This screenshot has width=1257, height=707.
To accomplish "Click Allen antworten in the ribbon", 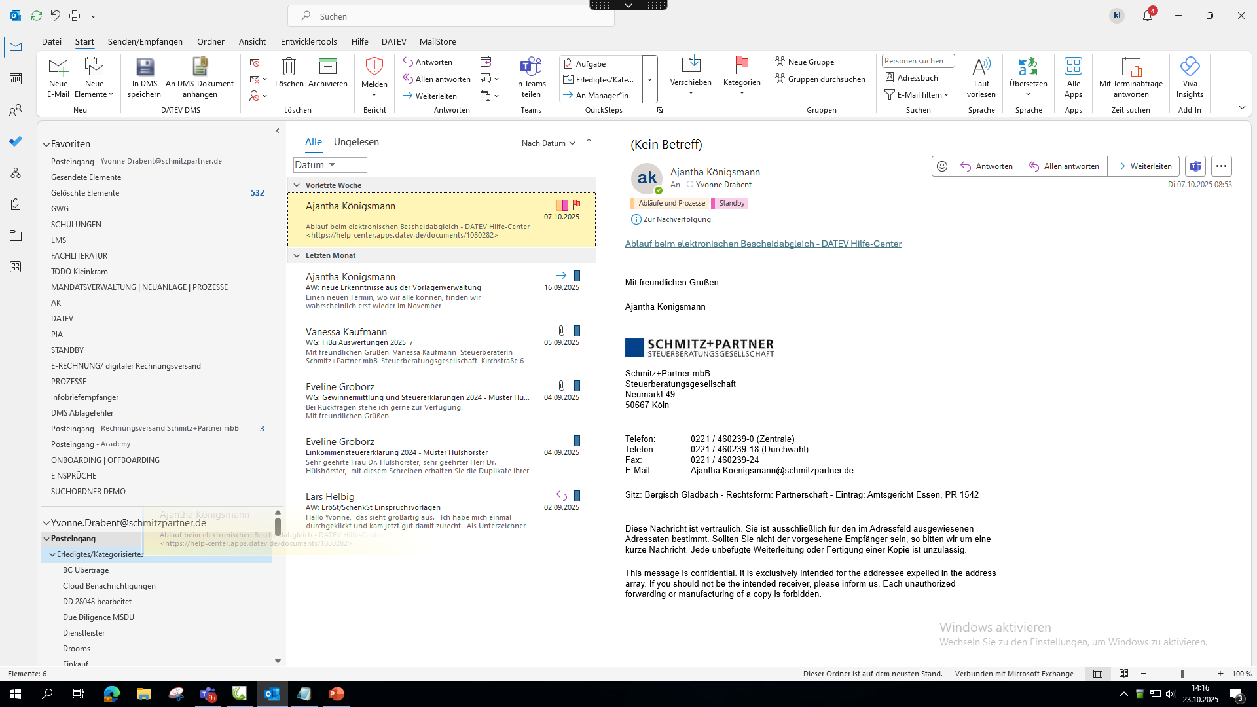I will (437, 79).
